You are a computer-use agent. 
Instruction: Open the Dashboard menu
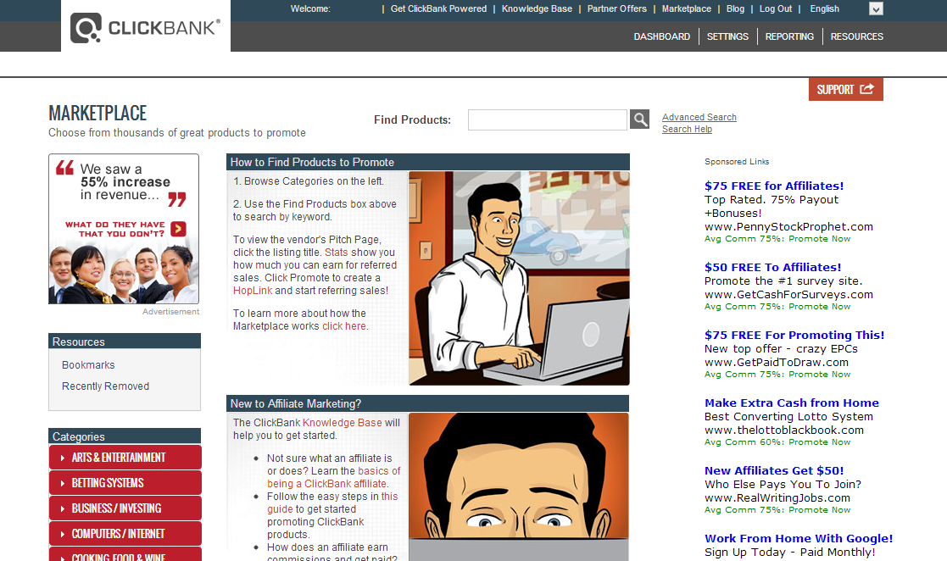[662, 36]
